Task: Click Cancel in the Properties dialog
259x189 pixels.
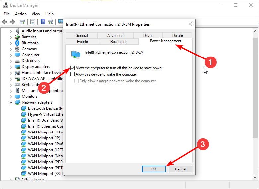Action: click(x=181, y=169)
